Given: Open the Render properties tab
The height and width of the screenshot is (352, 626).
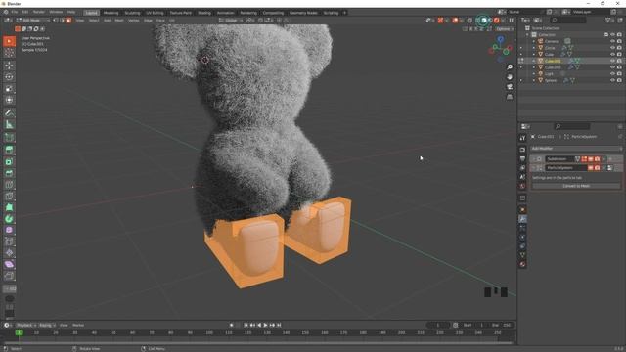Looking at the screenshot, I should [522, 150].
